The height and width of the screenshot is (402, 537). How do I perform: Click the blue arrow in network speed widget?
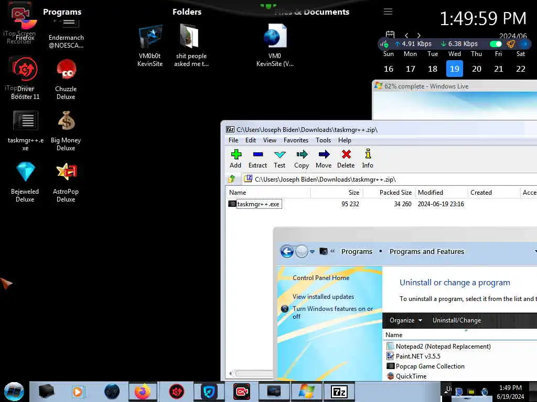click(x=524, y=44)
